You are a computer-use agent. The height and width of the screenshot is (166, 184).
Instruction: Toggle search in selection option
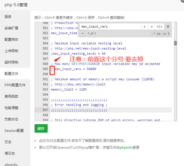(x=169, y=34)
